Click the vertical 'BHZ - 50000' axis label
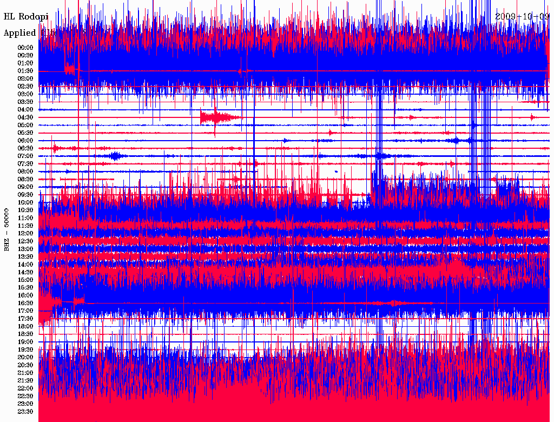The image size is (554, 422). tap(6, 229)
